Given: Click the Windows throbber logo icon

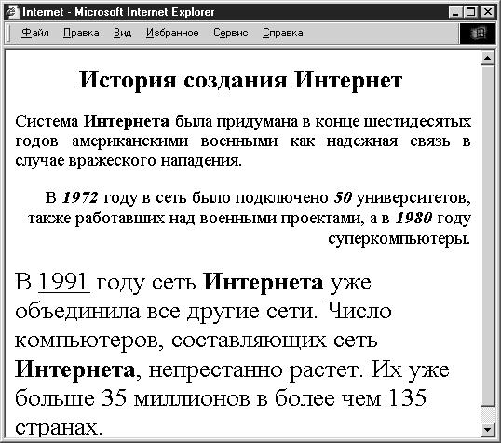Looking at the screenshot, I should [478, 34].
